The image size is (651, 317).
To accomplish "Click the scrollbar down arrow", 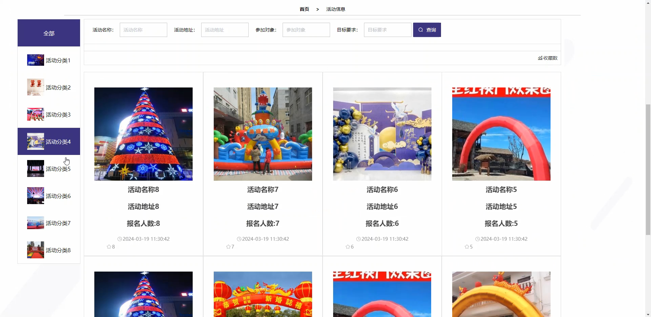I will pyautogui.click(x=648, y=314).
